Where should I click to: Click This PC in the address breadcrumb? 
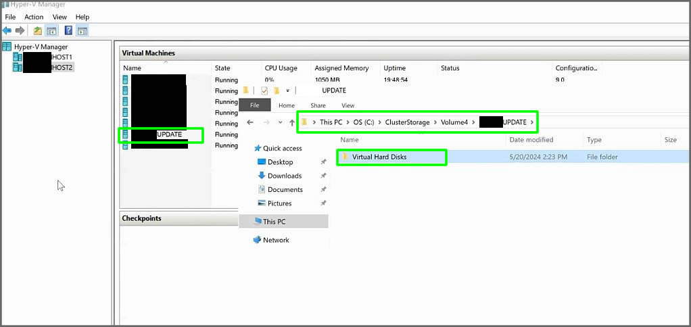click(x=331, y=122)
